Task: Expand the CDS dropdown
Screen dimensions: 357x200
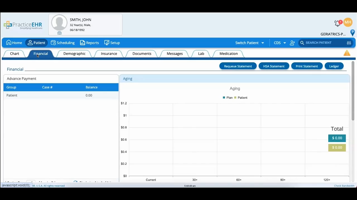Action: click(x=280, y=43)
